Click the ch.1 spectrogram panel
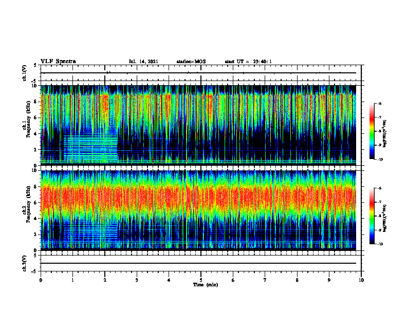Screen dimensions: 407x314 coord(198,124)
